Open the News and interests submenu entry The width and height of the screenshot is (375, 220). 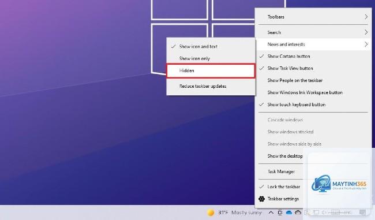click(x=313, y=44)
